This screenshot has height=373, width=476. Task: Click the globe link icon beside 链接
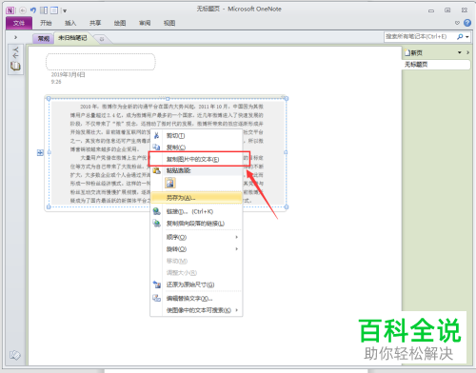click(156, 211)
